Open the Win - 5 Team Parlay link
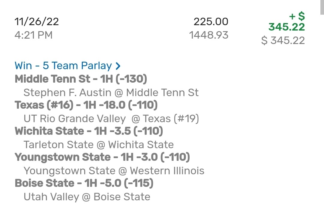 point(63,66)
